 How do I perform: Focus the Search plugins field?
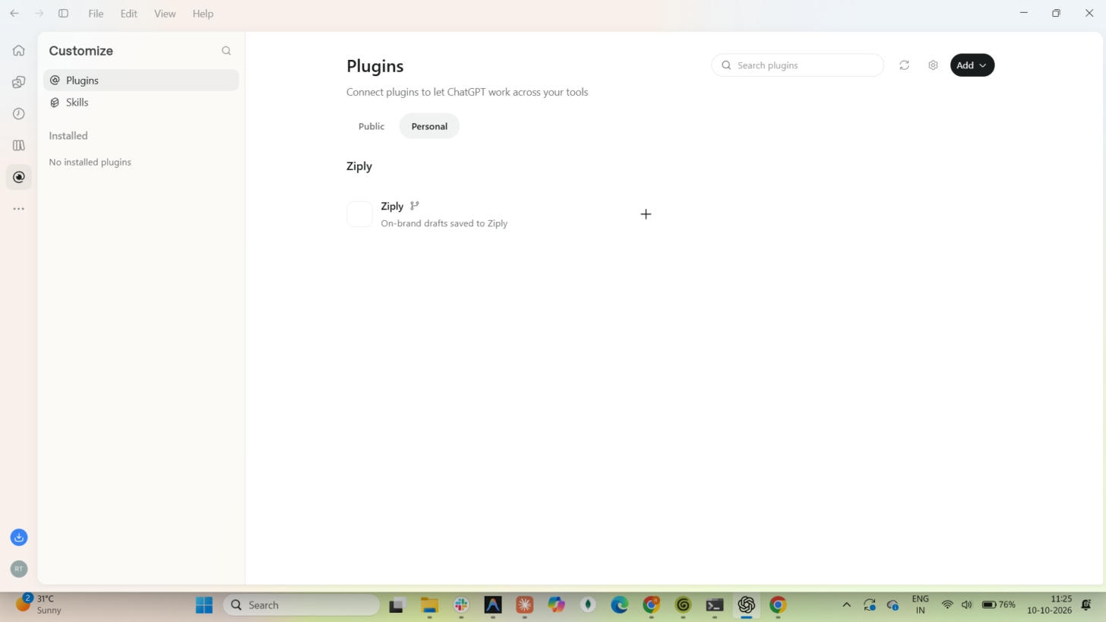798,65
